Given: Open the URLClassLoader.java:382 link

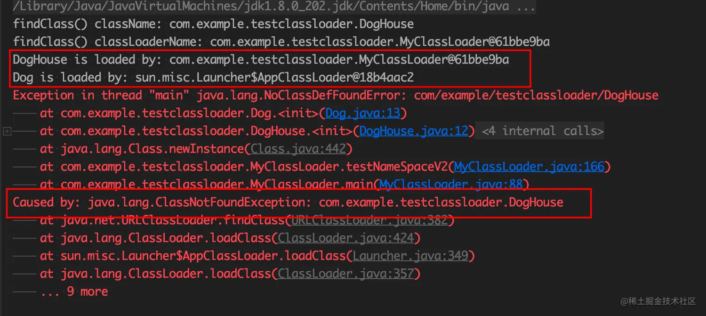Looking at the screenshot, I should [x=369, y=220].
